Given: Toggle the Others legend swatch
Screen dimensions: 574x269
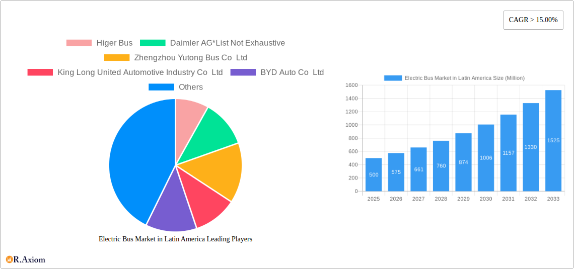Looking at the screenshot, I should 161,87.
